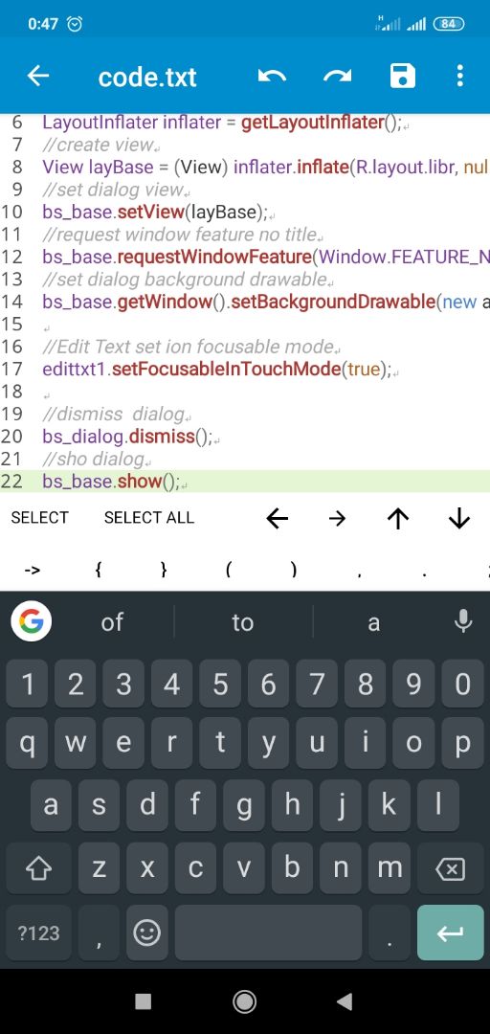Open the emoji picker on the keyboard
The width and height of the screenshot is (490, 1034).
(x=146, y=933)
